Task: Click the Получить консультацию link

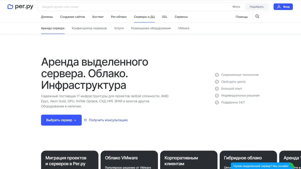Action: (108, 120)
